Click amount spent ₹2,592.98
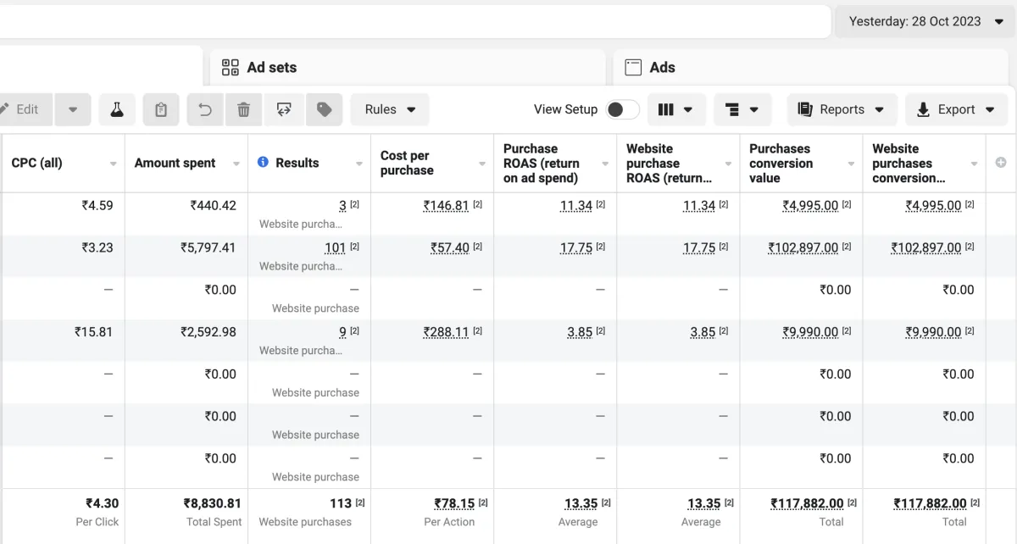The height and width of the screenshot is (544, 1017). tap(208, 332)
